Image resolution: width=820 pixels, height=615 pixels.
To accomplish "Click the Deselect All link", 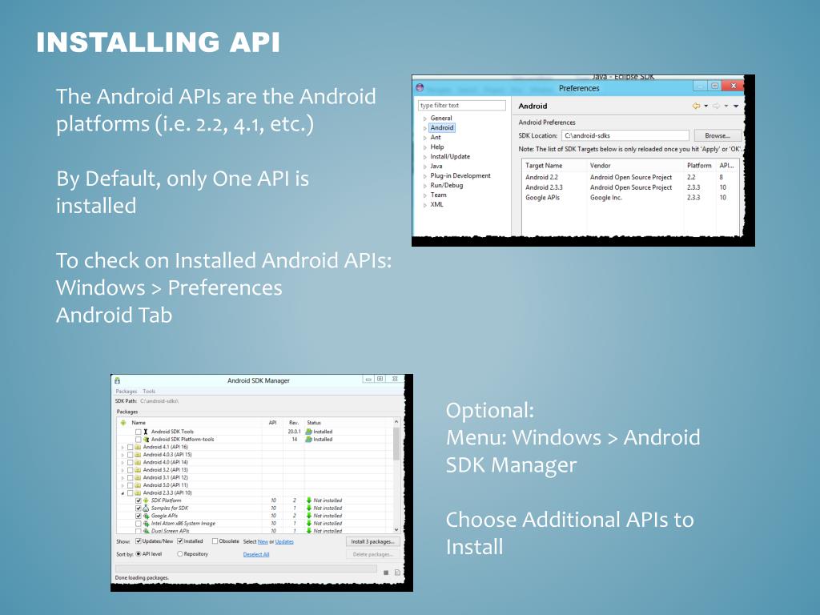I will (256, 554).
